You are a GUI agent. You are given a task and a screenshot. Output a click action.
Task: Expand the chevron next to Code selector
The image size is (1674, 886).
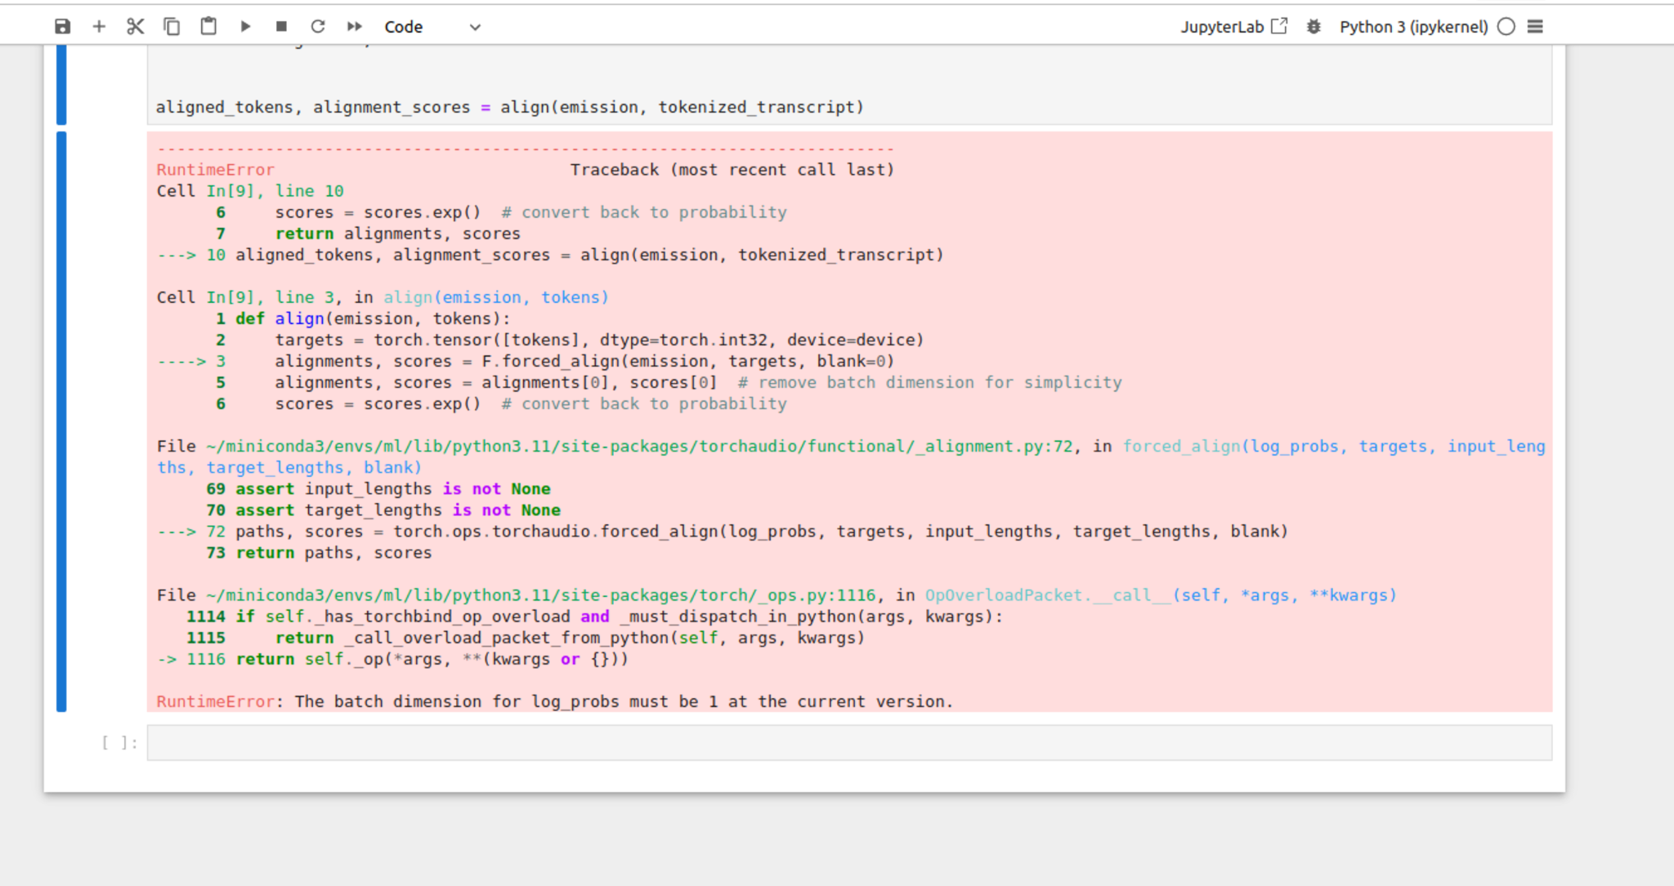pyautogui.click(x=474, y=26)
